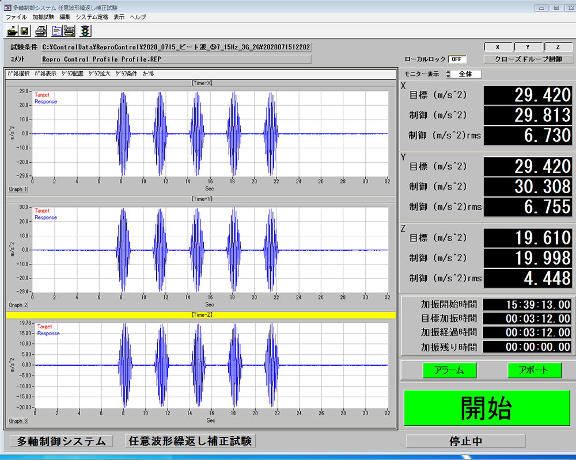The width and height of the screenshot is (576, 460).
Task: Click the X 制御 value 29.813
Action: (528, 115)
